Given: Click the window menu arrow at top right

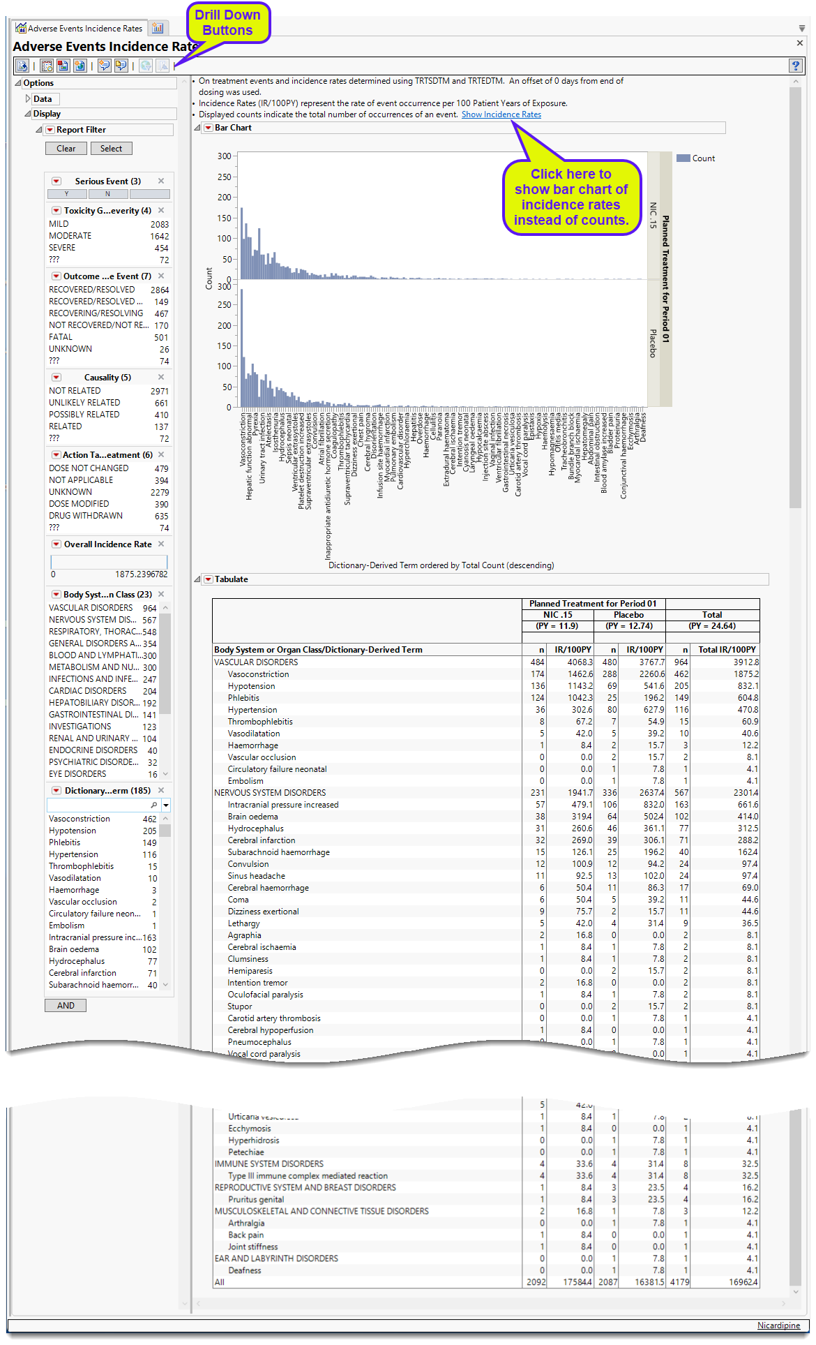Looking at the screenshot, I should tap(802, 29).
